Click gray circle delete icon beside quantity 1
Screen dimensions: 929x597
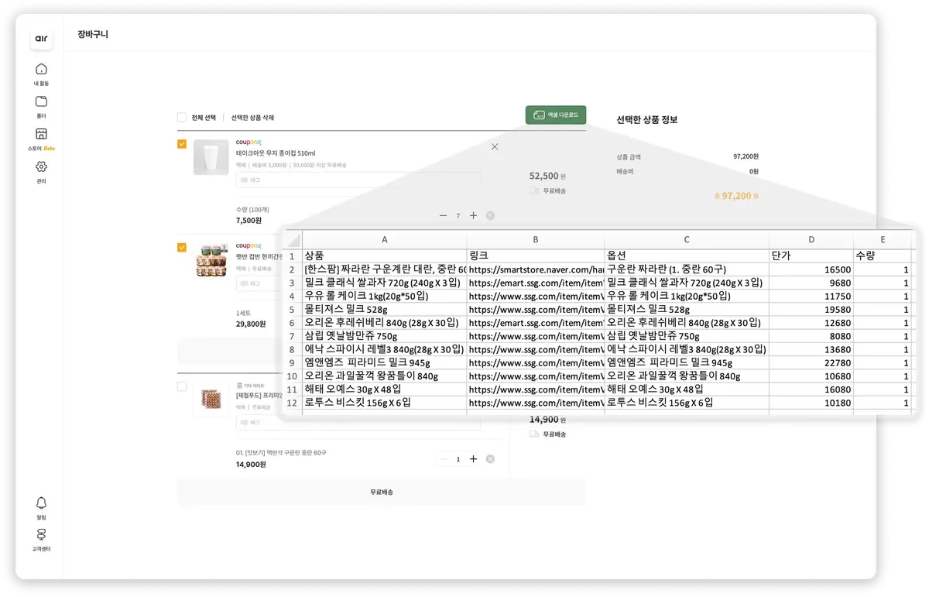tap(490, 459)
